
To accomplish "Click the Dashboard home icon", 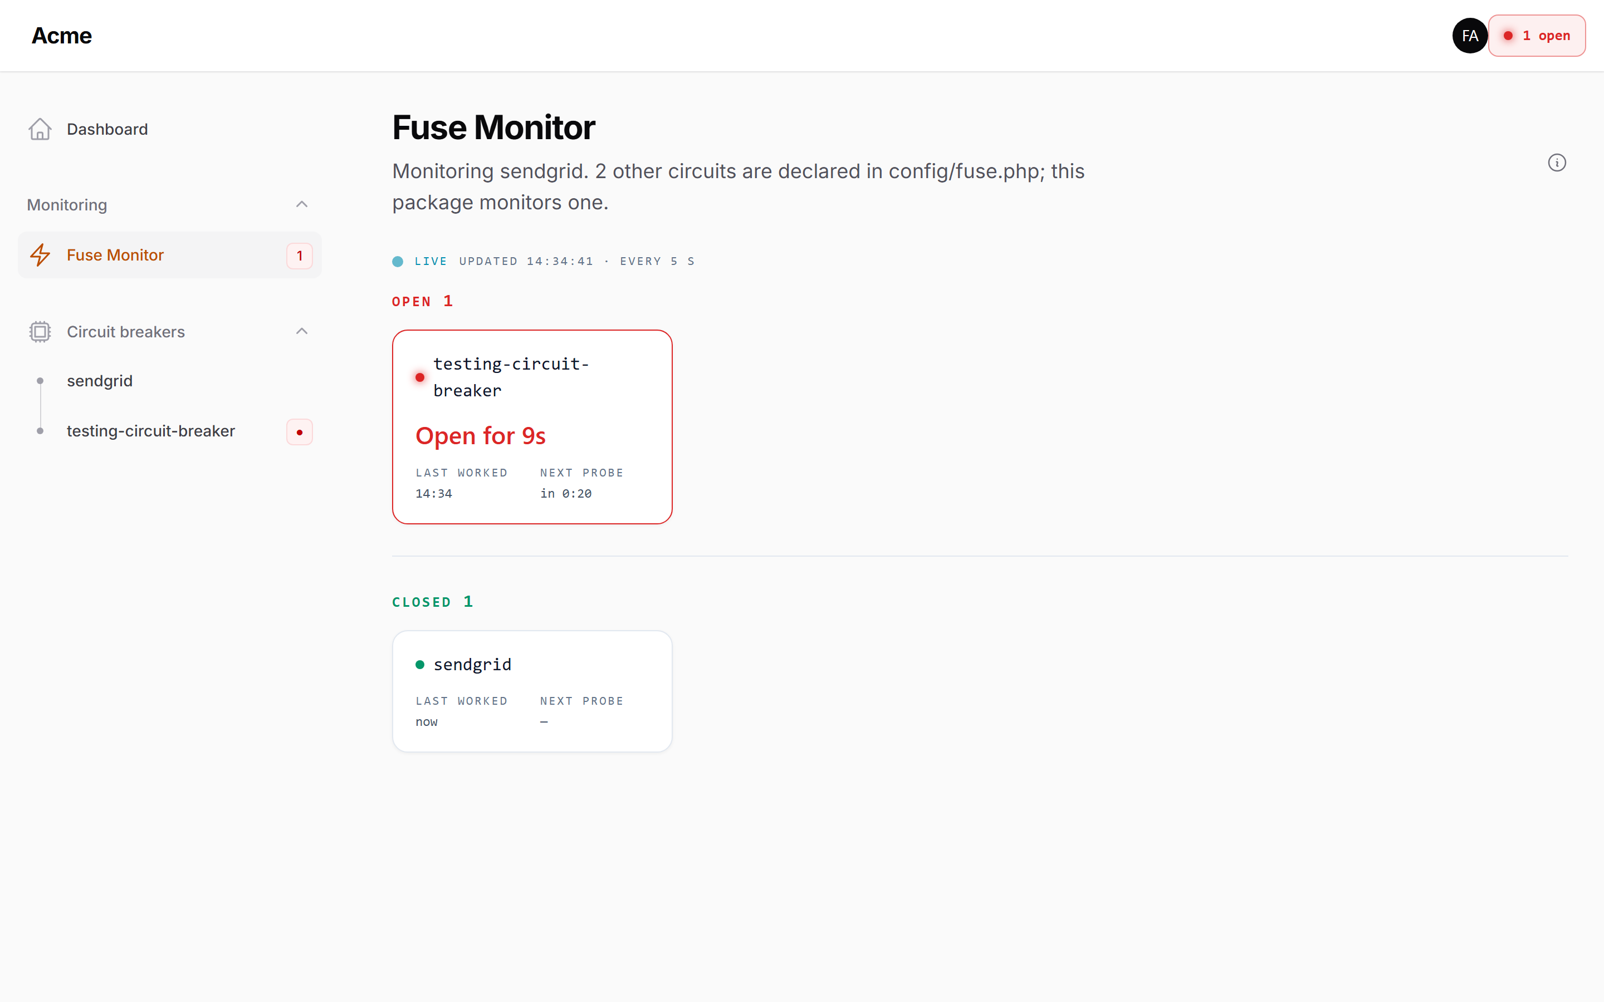I will point(40,129).
